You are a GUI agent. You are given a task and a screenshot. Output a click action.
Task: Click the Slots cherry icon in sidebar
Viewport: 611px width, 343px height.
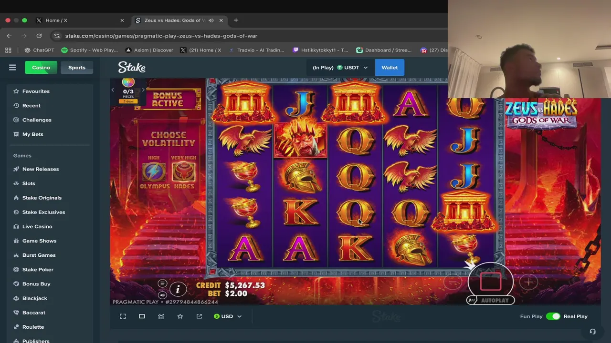16,183
